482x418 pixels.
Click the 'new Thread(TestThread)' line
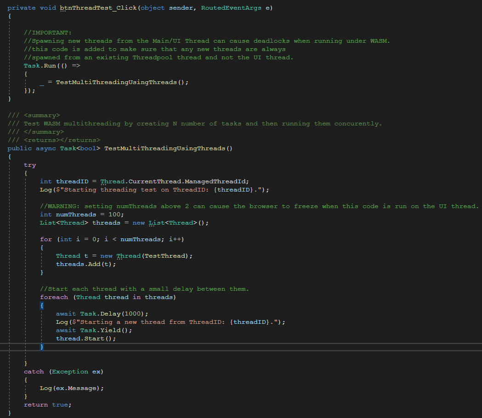124,256
